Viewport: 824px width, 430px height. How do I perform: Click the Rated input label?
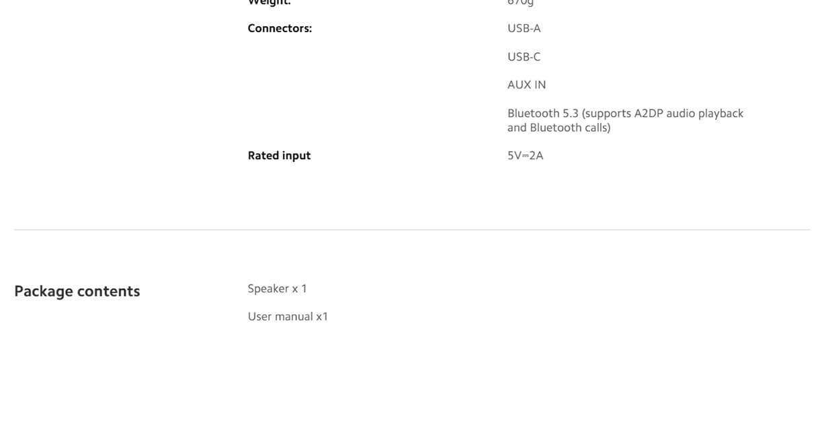[x=279, y=155]
